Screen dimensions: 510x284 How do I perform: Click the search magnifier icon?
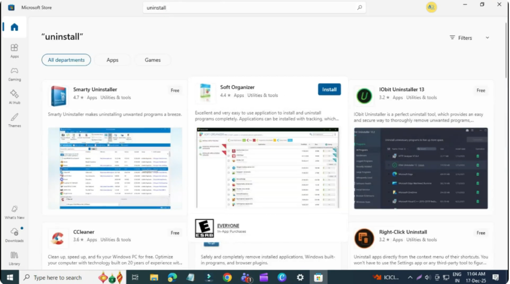coord(360,7)
